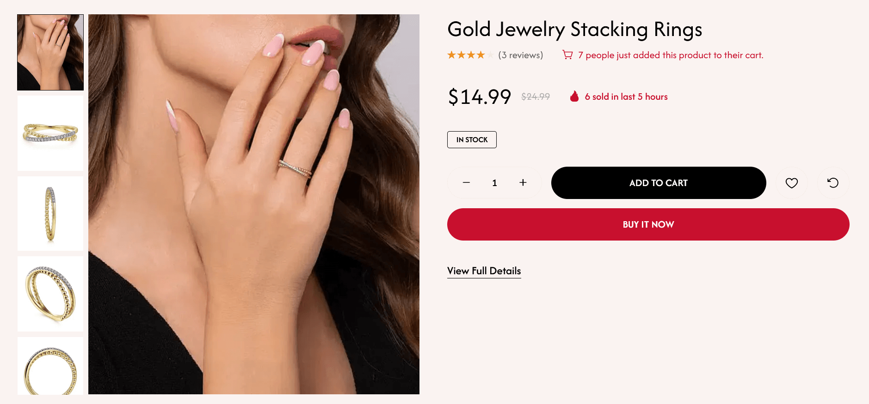Decrease quantity with the minus button
869x404 pixels.
466,183
